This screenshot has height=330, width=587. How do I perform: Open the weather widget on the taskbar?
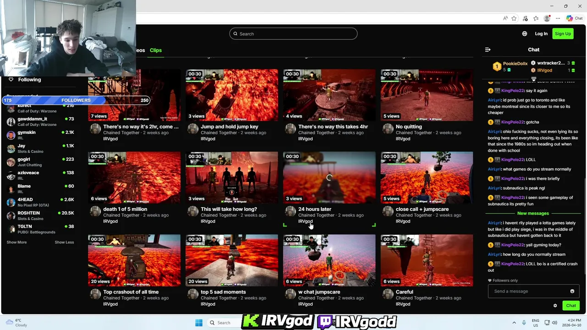[x=16, y=323]
